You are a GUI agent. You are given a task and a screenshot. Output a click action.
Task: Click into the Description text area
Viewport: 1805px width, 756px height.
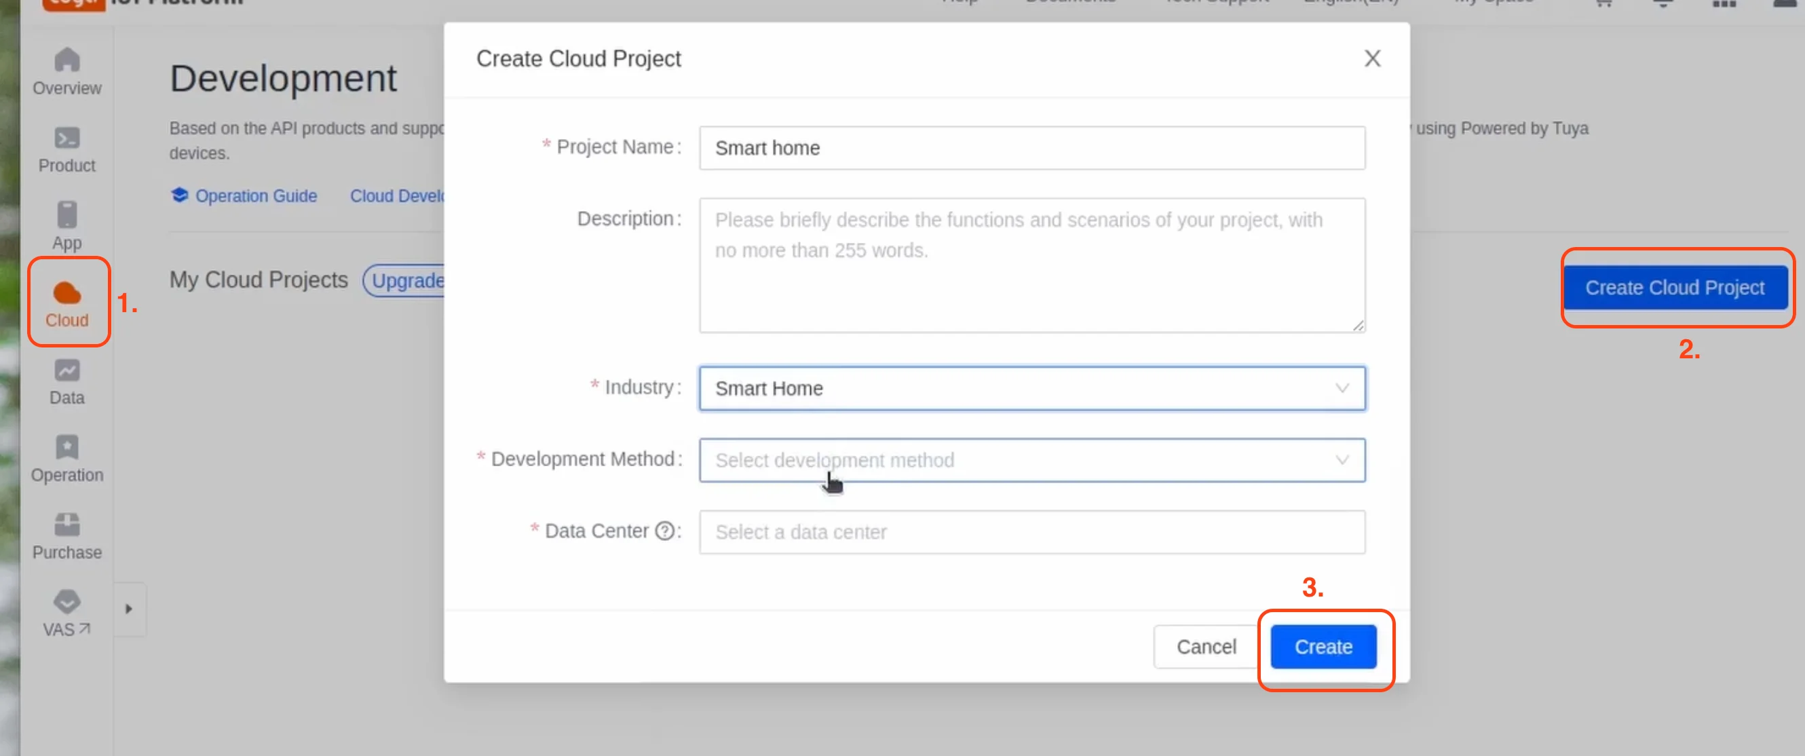pyautogui.click(x=1031, y=265)
